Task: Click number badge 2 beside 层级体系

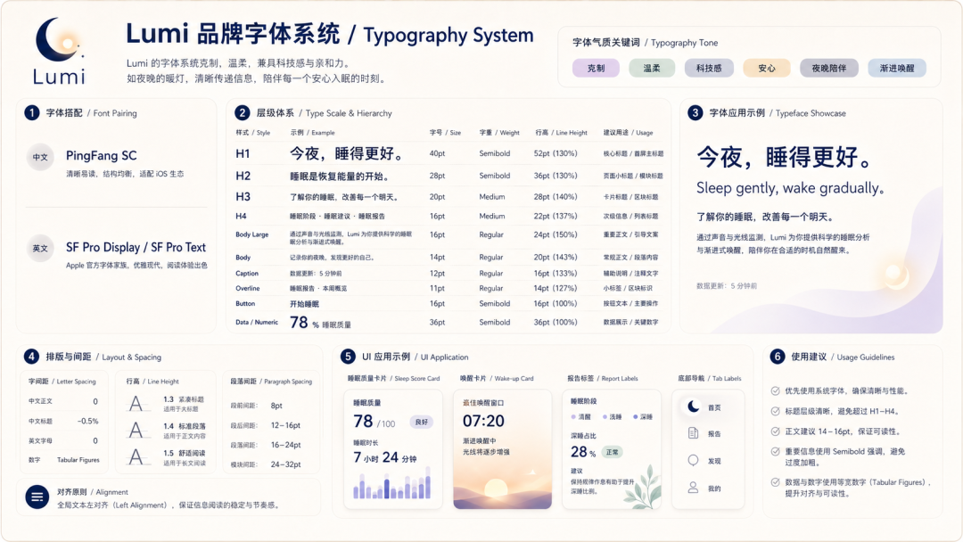Action: coord(242,113)
